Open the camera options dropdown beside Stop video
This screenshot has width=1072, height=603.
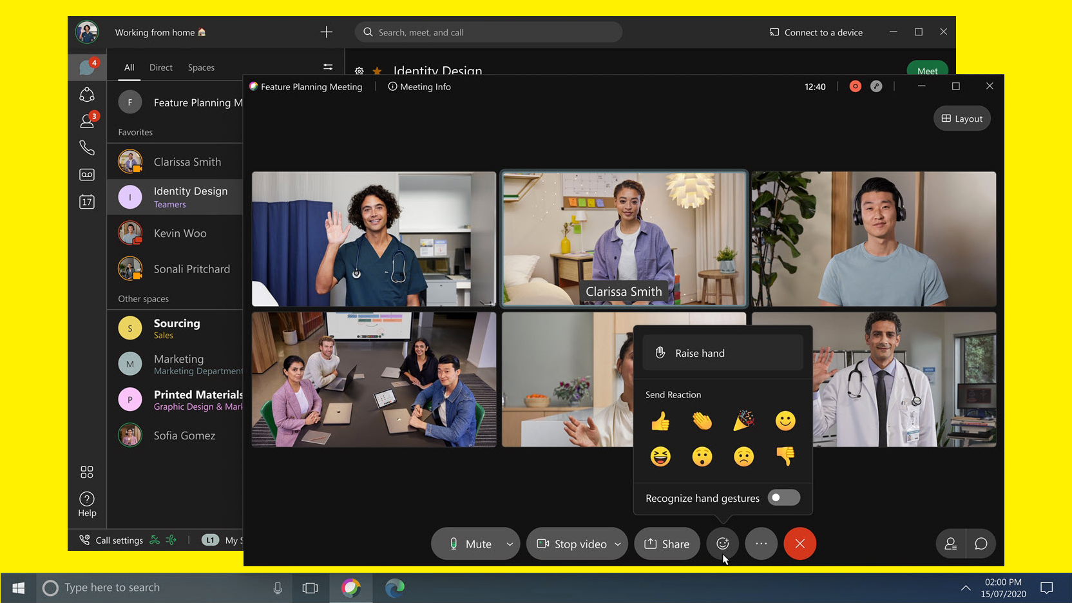tap(617, 543)
